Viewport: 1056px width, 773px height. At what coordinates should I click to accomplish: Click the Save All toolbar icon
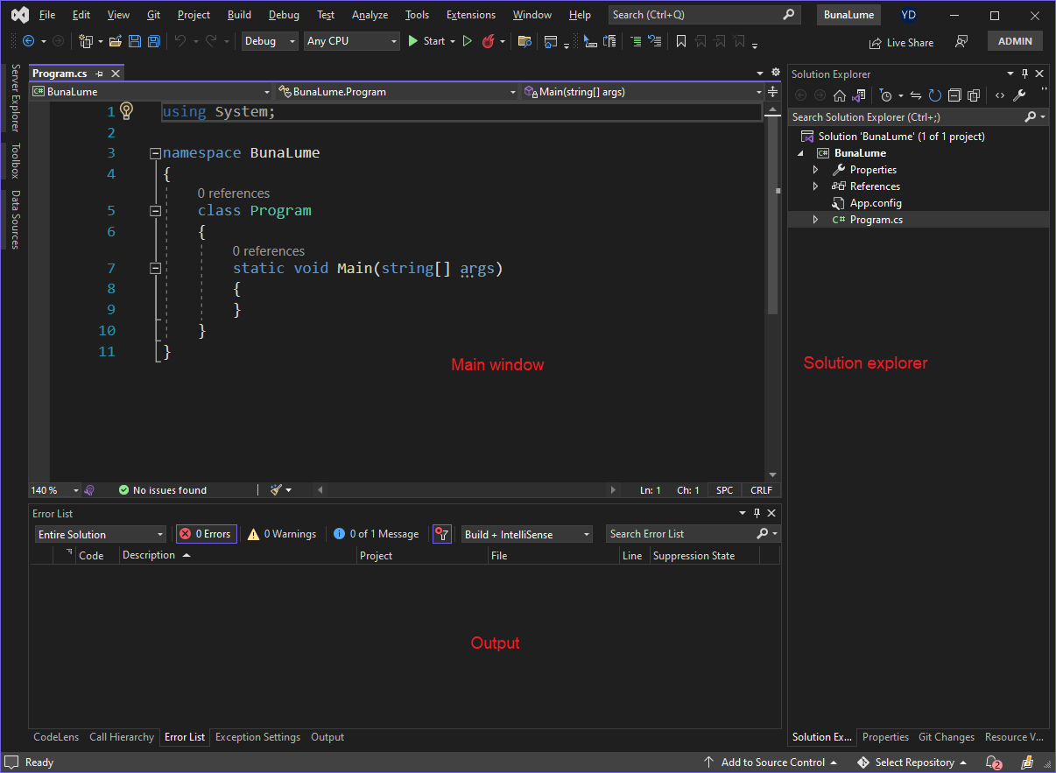(x=154, y=41)
